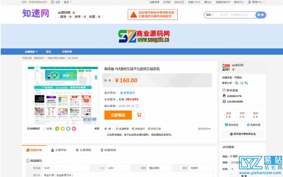Click breadcrumb link 淘客/网店/商城
Screen dimensions: 283x177
pyautogui.click(x=56, y=58)
